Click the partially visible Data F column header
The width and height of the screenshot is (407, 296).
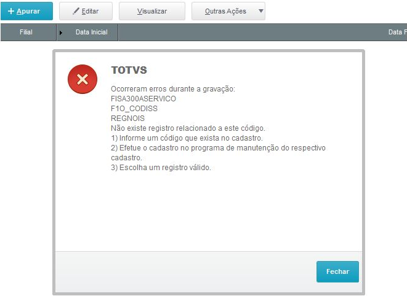pos(397,32)
